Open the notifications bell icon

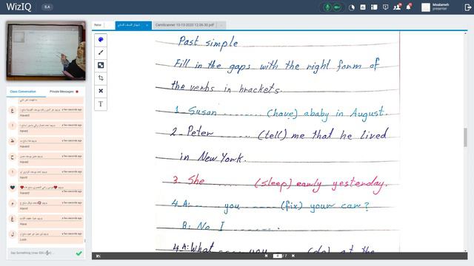coord(408,7)
